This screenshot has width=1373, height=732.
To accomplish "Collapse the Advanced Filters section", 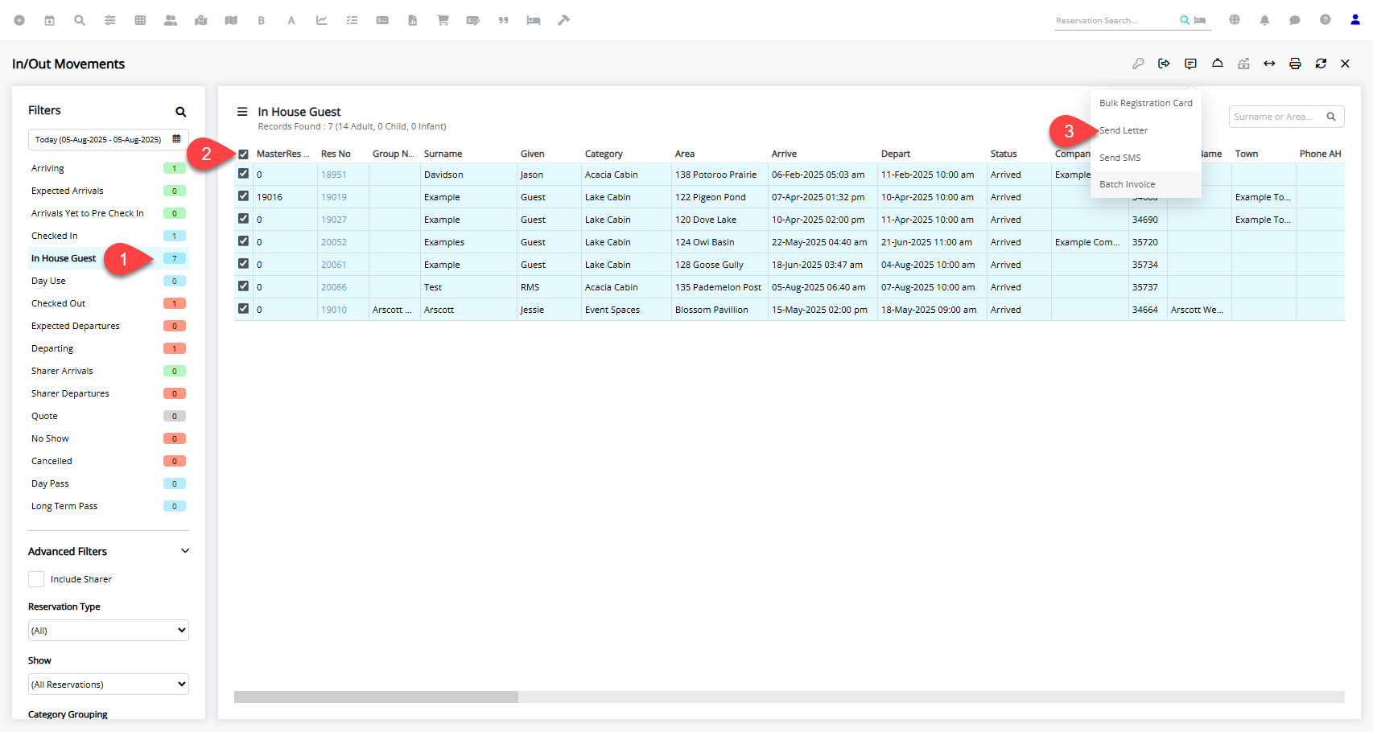I will pyautogui.click(x=185, y=551).
